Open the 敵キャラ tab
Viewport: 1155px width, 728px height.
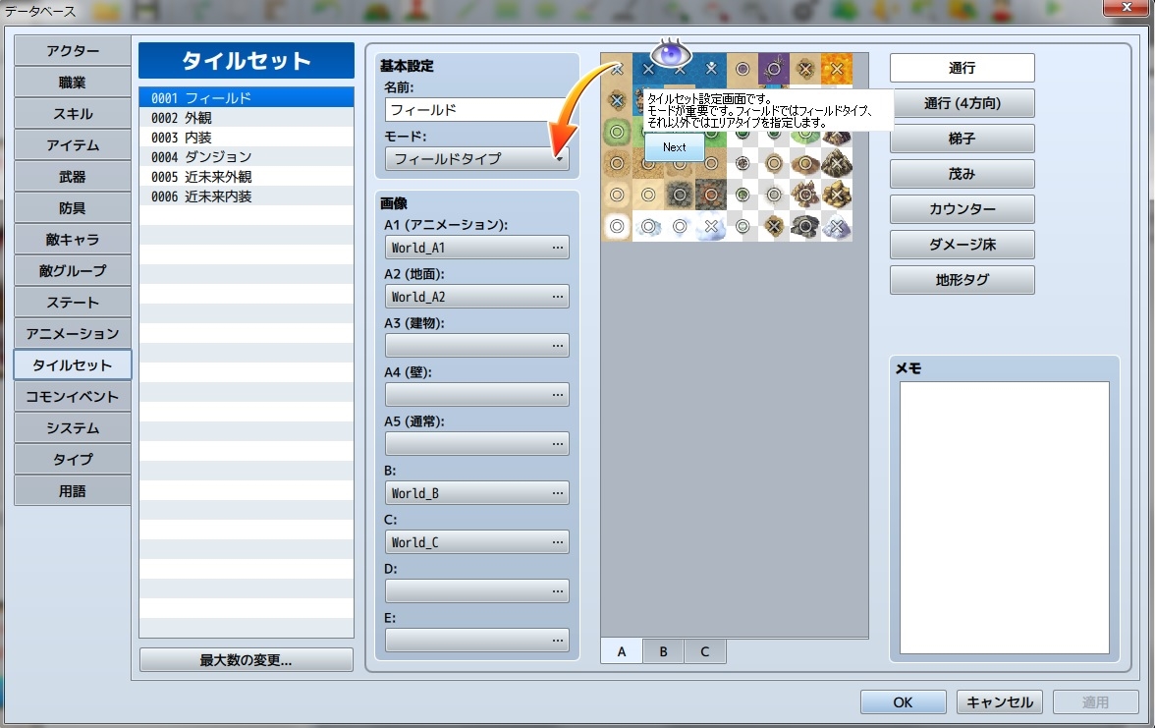(73, 240)
